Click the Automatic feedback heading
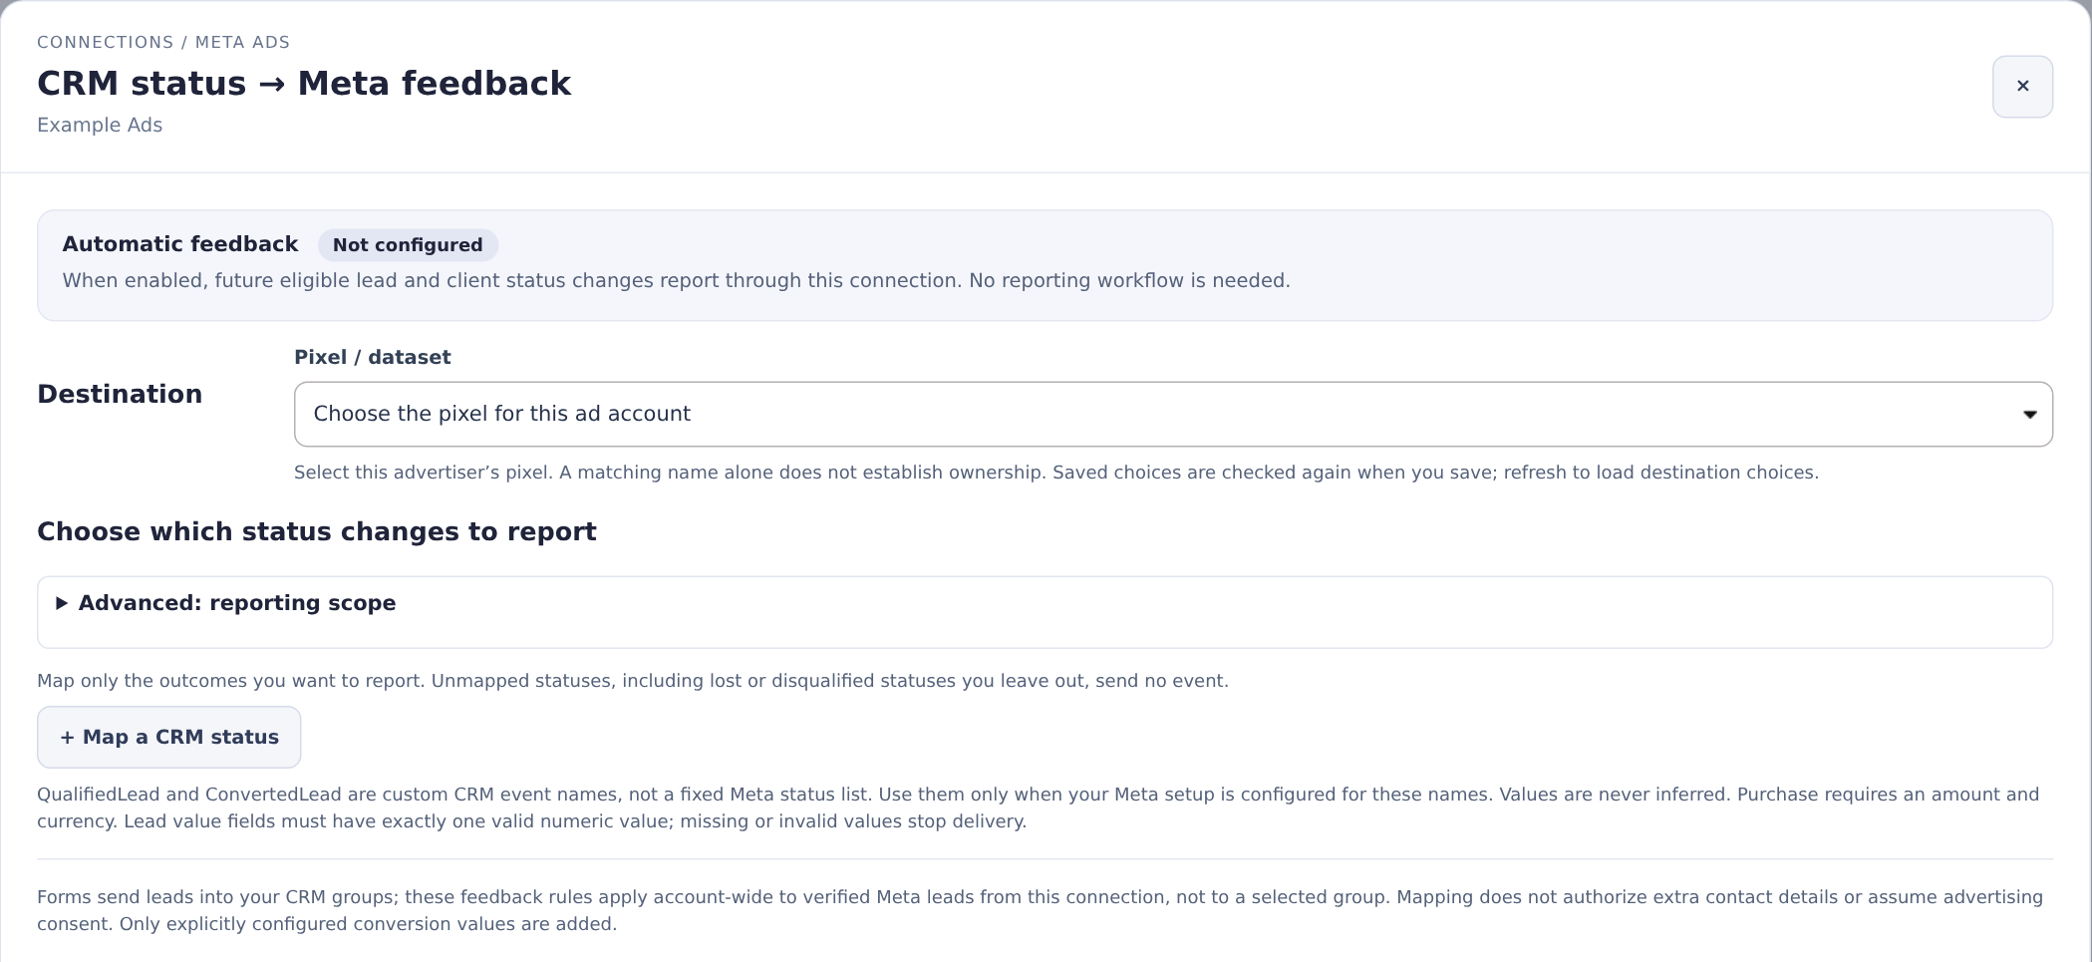Viewport: 2092px width, 962px height. (x=180, y=244)
